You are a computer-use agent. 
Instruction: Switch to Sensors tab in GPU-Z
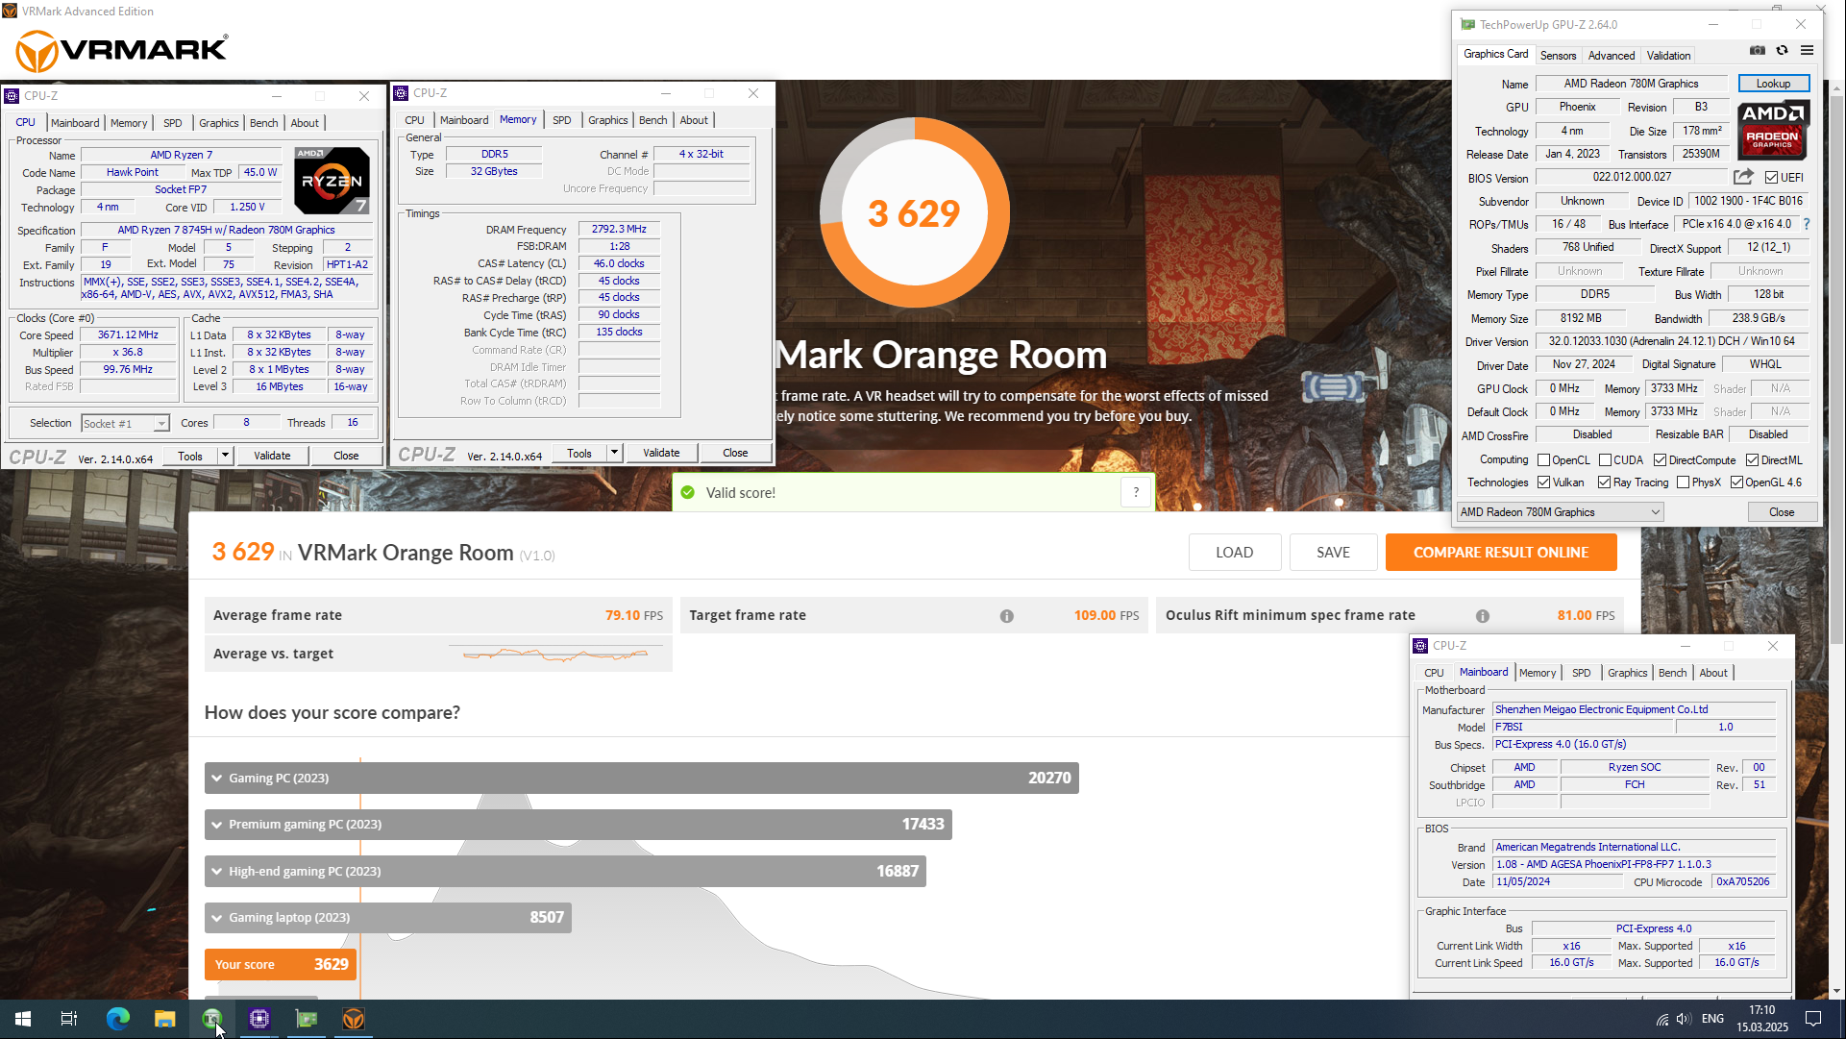(1558, 56)
